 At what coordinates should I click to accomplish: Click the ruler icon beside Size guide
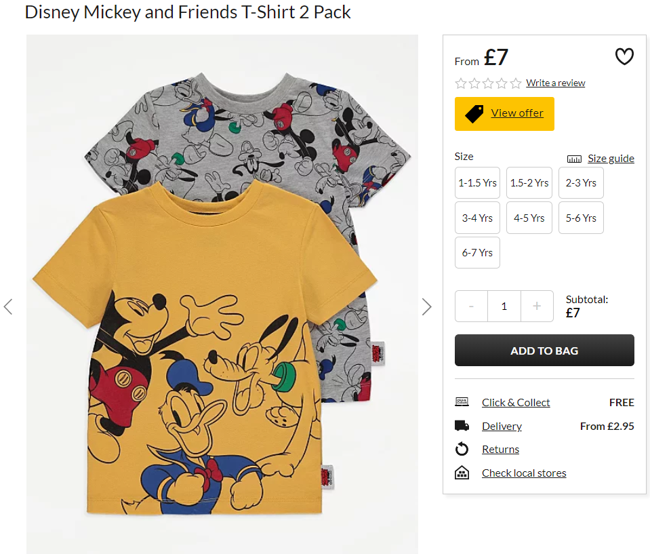click(574, 159)
